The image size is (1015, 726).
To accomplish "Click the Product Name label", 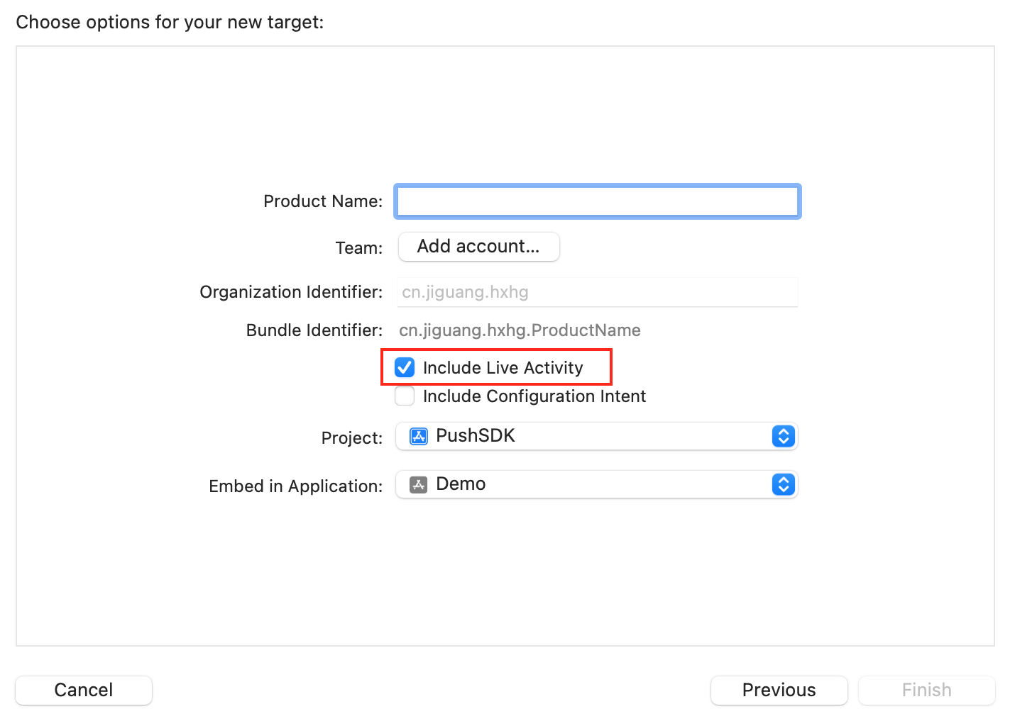I will (x=322, y=201).
